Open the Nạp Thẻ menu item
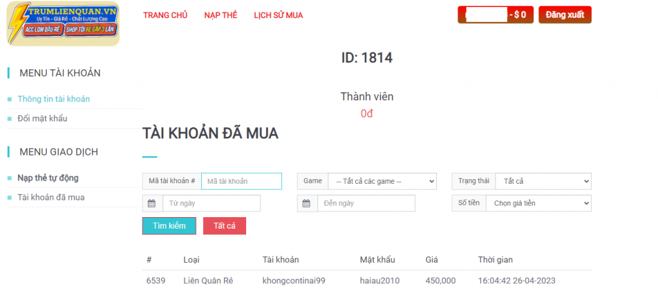658x300 pixels. (220, 15)
